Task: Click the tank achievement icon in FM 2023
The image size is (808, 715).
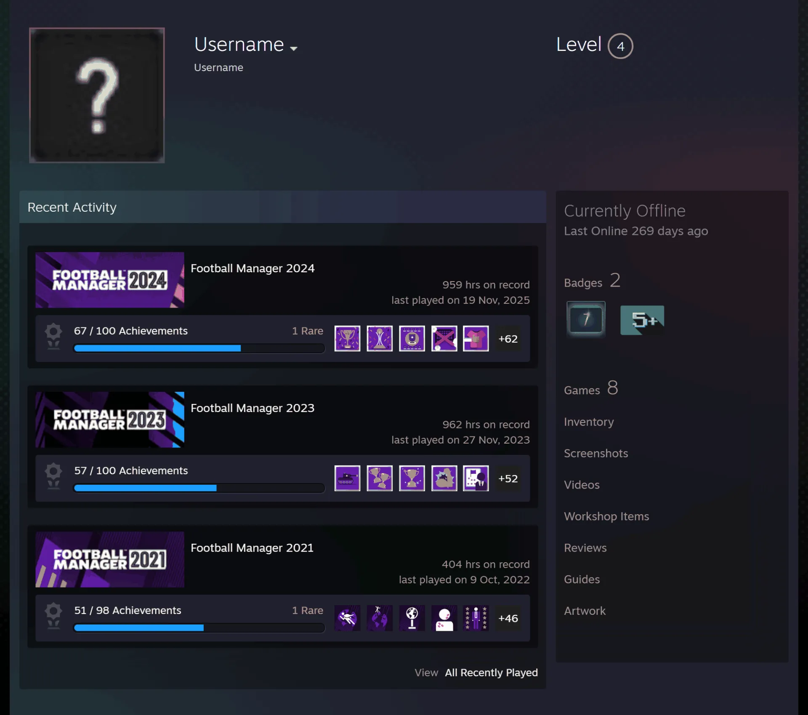Action: (347, 478)
